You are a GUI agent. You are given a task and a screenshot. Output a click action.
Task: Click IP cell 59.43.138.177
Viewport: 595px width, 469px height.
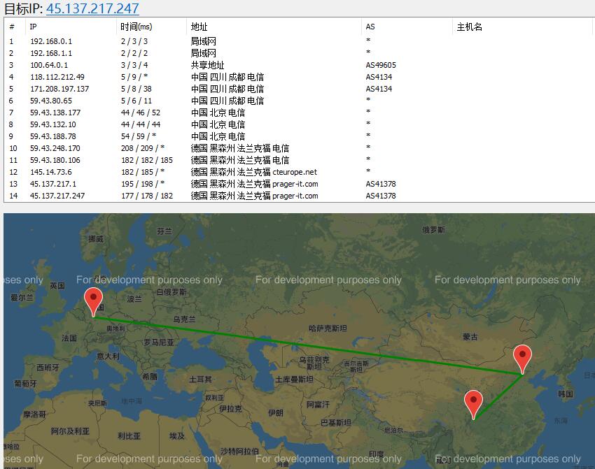tap(55, 113)
